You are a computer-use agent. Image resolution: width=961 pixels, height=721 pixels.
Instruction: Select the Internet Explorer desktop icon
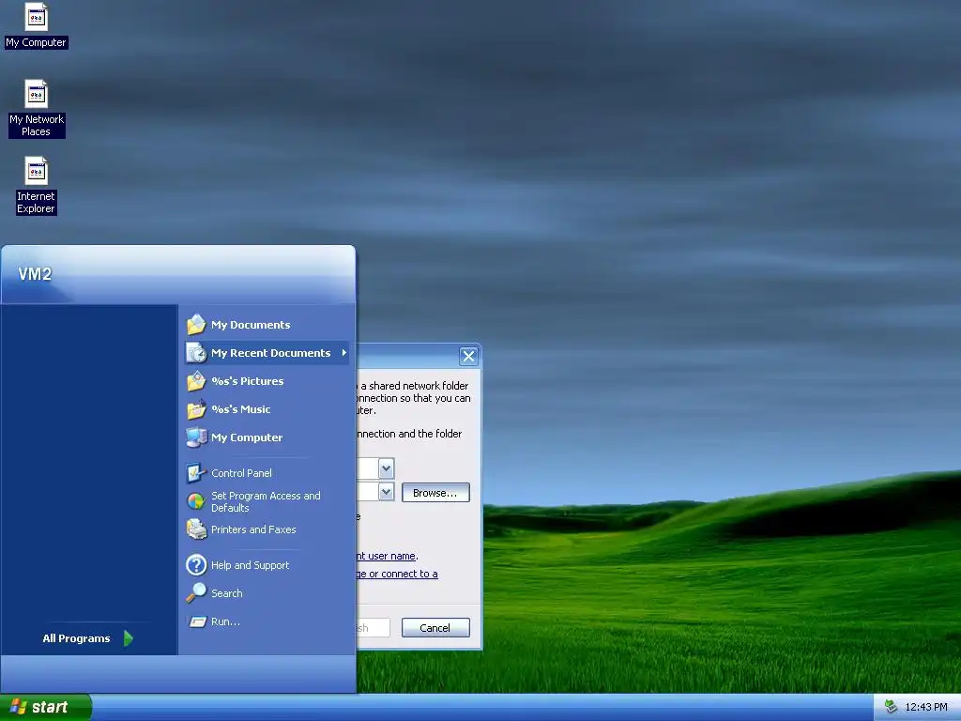click(x=37, y=186)
